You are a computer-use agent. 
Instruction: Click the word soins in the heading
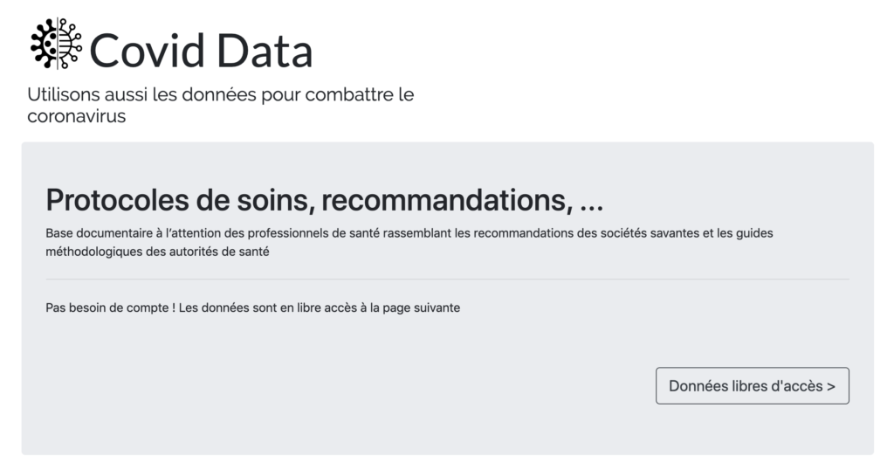(x=272, y=200)
